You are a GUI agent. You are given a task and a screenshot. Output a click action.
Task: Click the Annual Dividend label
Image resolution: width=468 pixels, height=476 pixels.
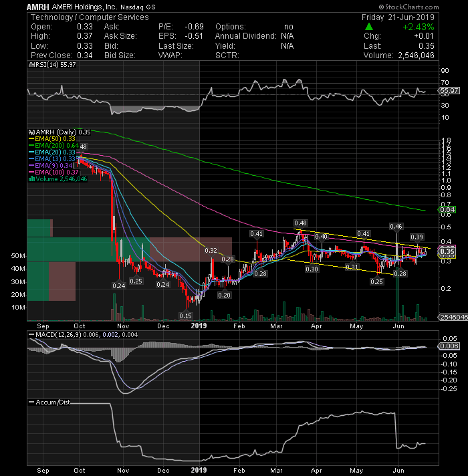coord(246,36)
